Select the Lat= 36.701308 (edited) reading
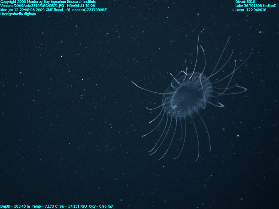This screenshot has height=209, width=279. pos(256,6)
